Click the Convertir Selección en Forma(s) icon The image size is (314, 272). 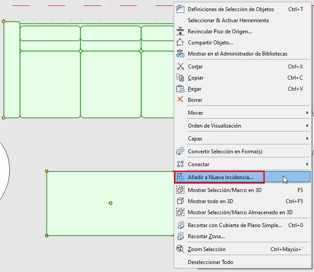pos(180,152)
